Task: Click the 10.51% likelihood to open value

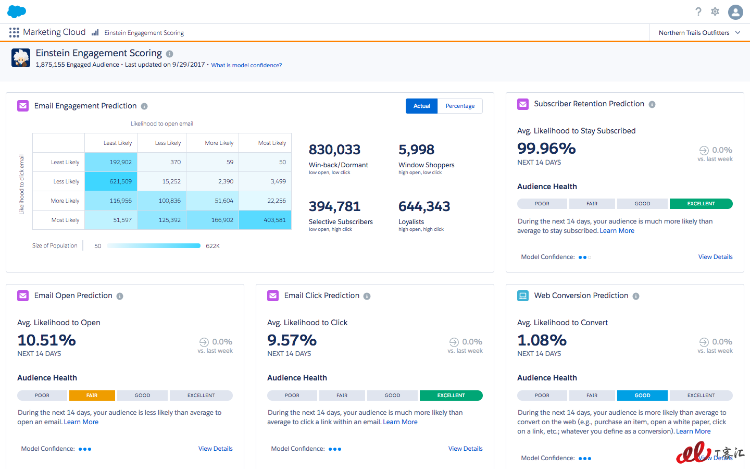Action: pyautogui.click(x=46, y=340)
